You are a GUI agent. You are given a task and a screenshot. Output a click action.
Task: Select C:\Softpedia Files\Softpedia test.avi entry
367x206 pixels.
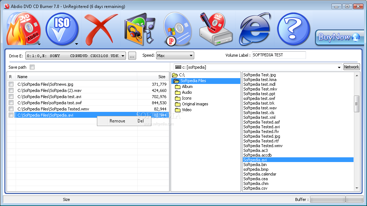coord(49,97)
